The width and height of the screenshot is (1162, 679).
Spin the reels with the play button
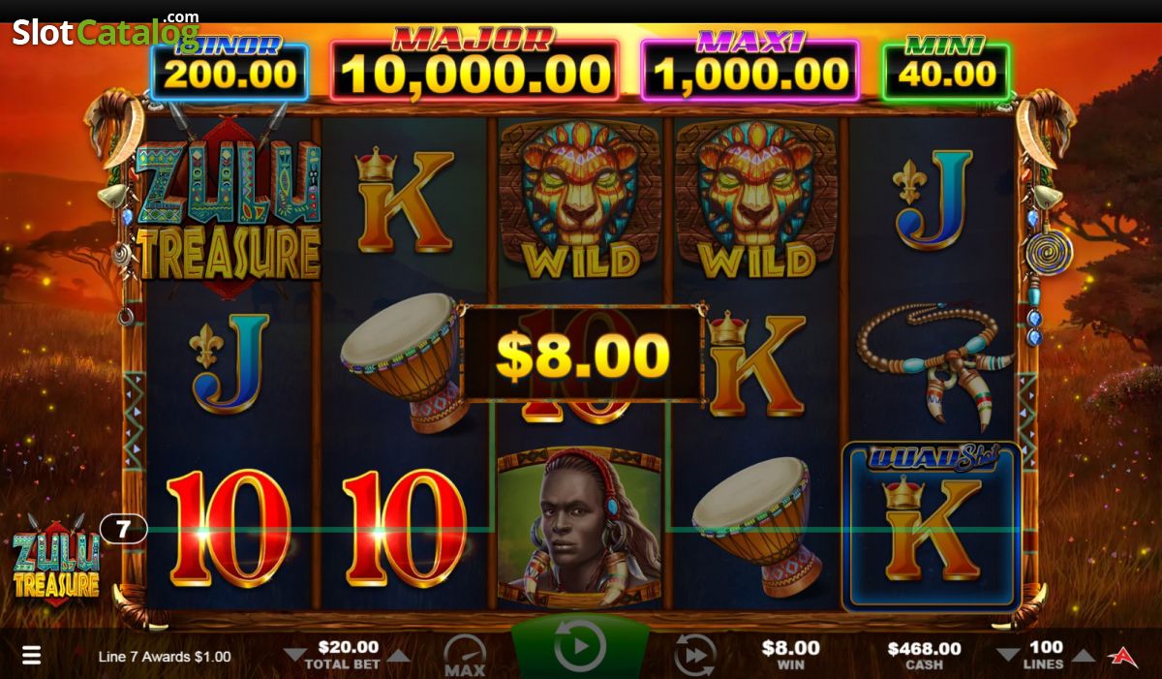(x=580, y=646)
